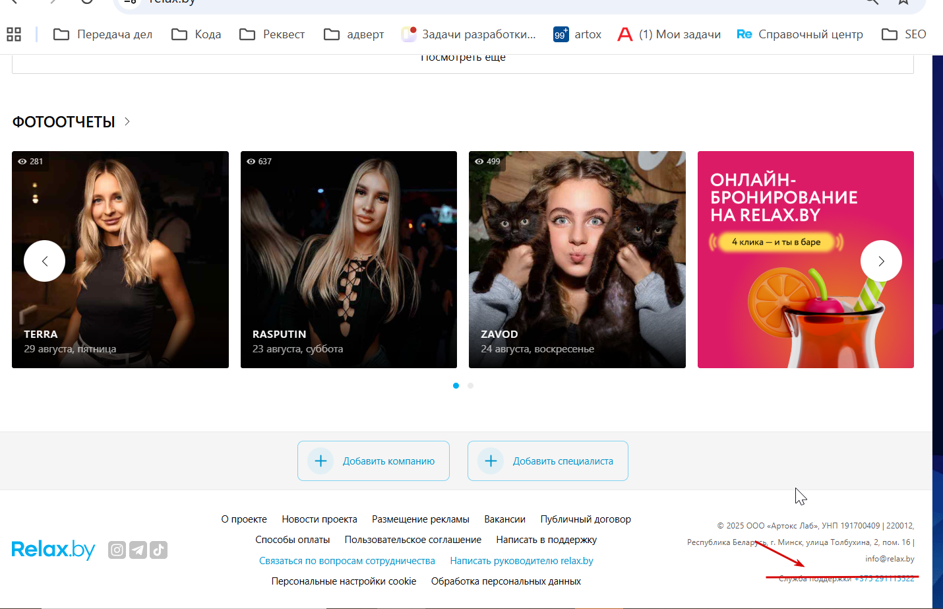Open the Написать в поддержку link
This screenshot has width=943, height=609.
[x=547, y=540]
